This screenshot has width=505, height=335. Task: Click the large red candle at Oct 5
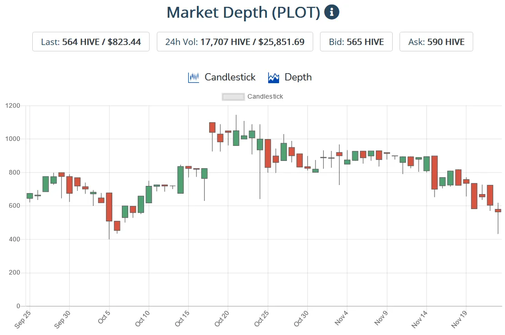click(109, 207)
